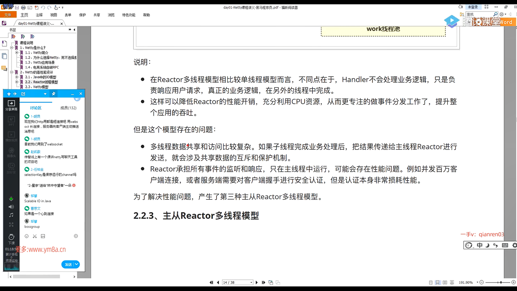The width and height of the screenshot is (517, 291).
Task: Switch to facing pages view mode
Action: click(445, 282)
